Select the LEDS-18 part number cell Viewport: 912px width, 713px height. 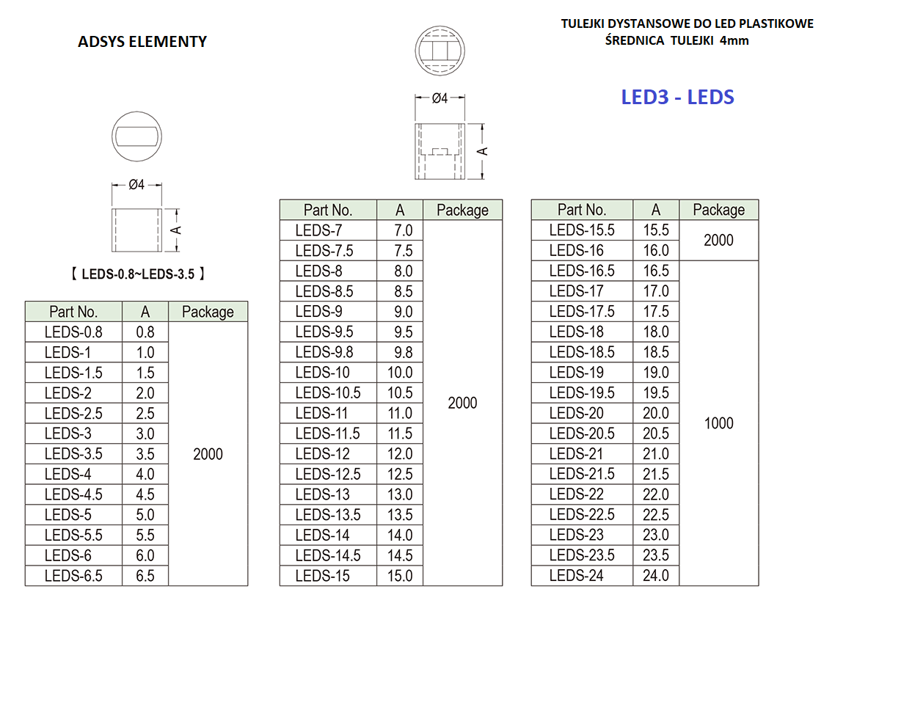pos(582,332)
